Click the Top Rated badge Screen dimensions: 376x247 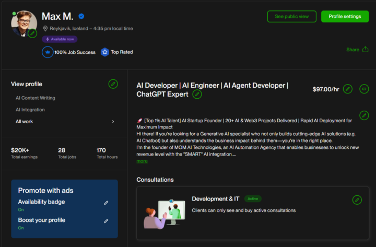[x=117, y=52]
